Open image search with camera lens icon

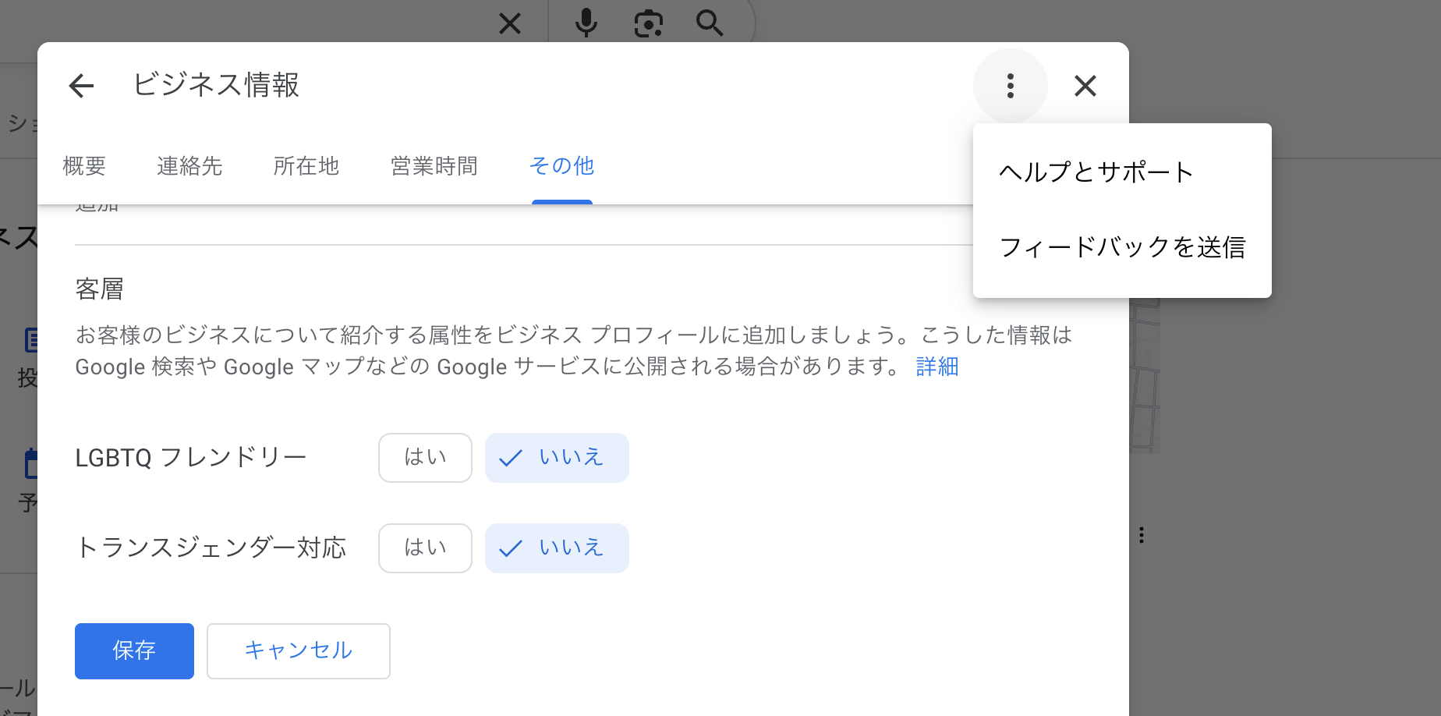coord(648,23)
